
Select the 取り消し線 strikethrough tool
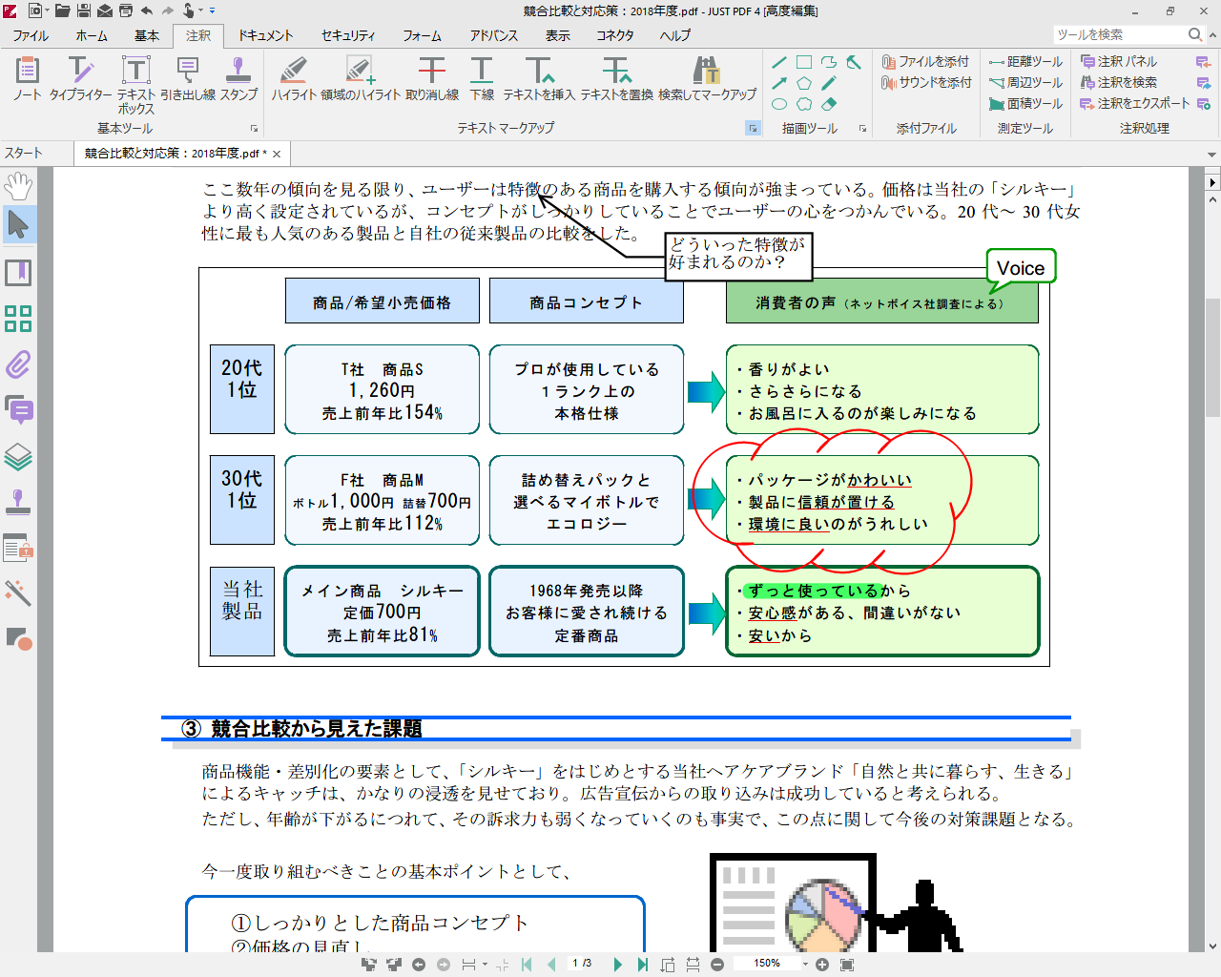point(432,77)
